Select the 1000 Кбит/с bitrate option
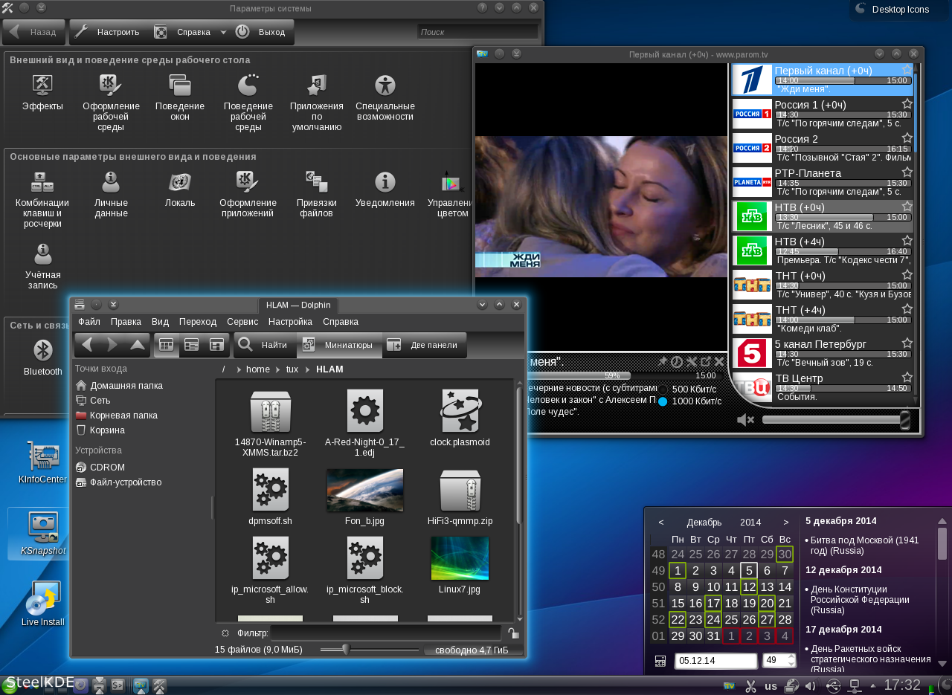The width and height of the screenshot is (952, 695). point(663,401)
